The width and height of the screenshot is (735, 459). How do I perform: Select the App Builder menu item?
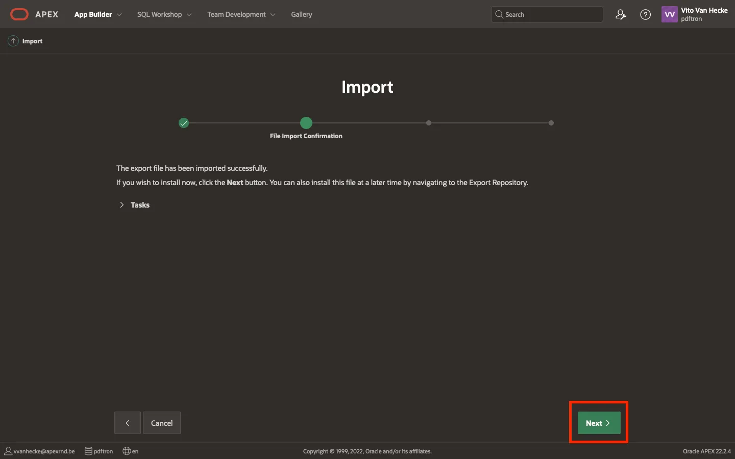point(93,14)
